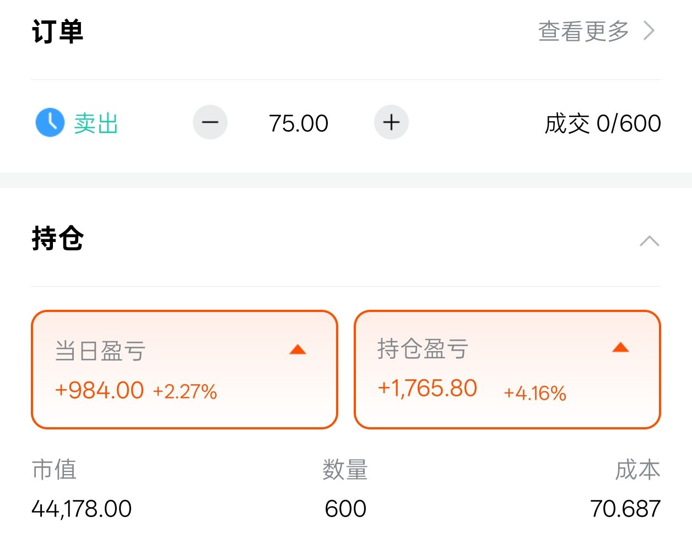The height and width of the screenshot is (538, 692).
Task: Open 查看更多 to view more orders
Action: click(583, 31)
